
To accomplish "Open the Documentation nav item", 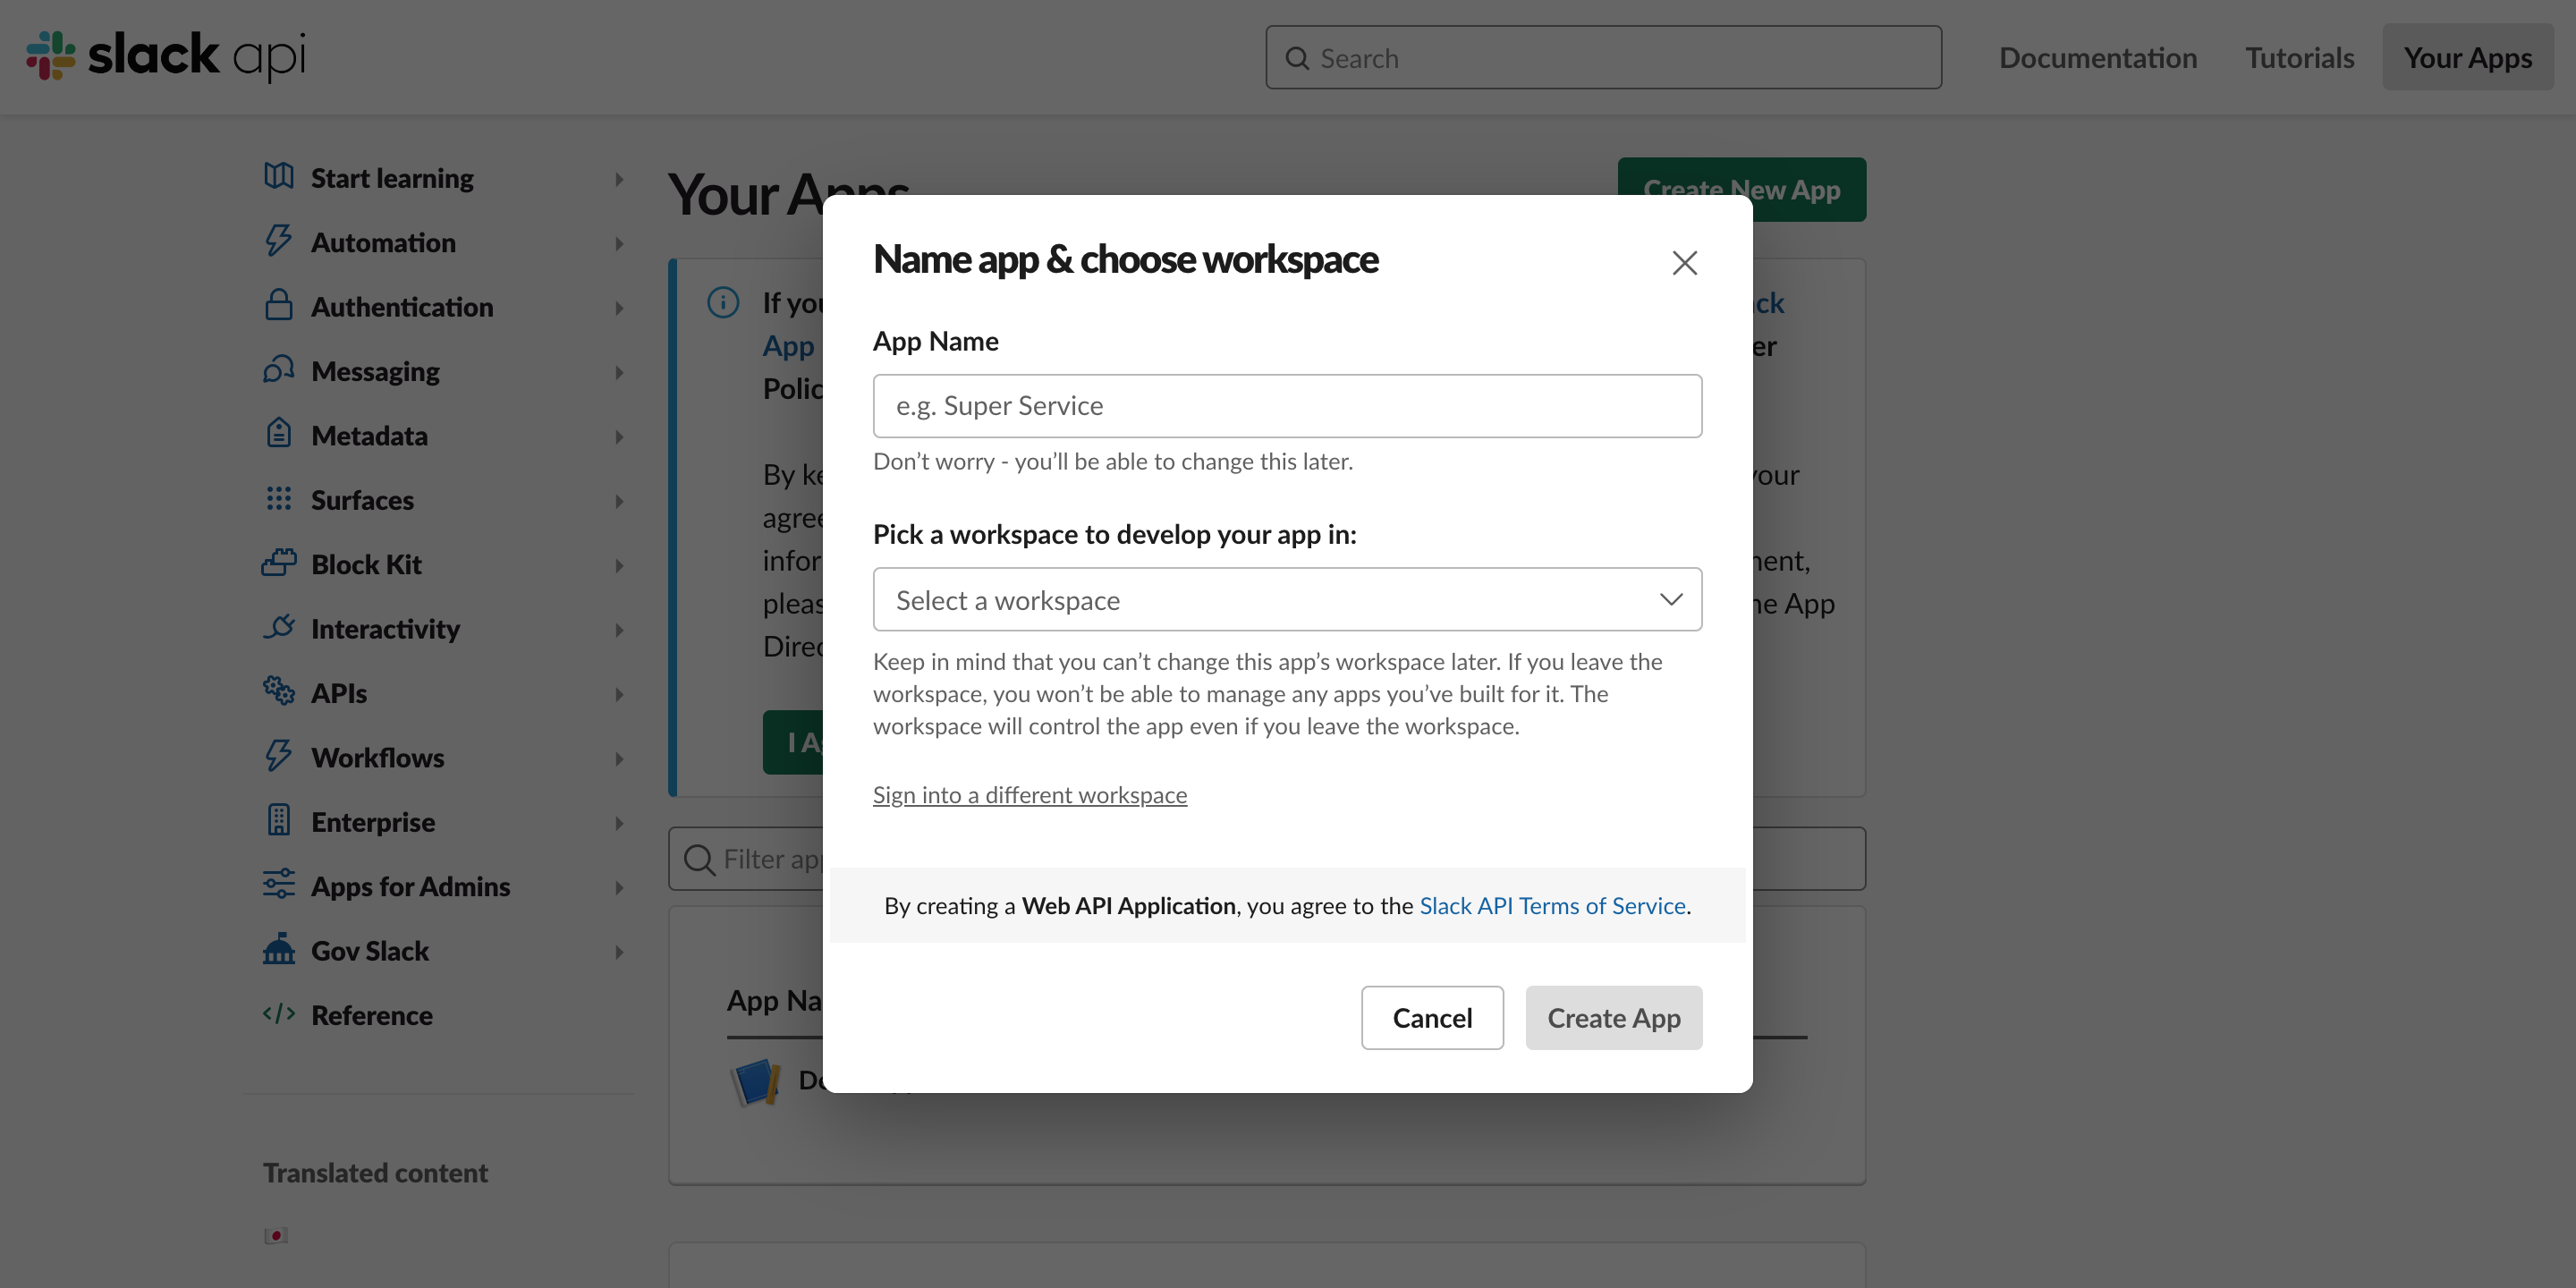I will 2097,58.
